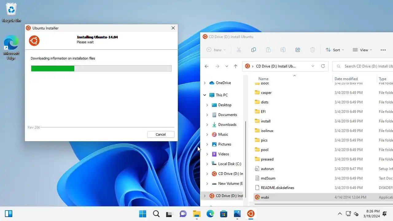Open the Chat app on the taskbar
The height and width of the screenshot is (221, 393).
pos(183,214)
